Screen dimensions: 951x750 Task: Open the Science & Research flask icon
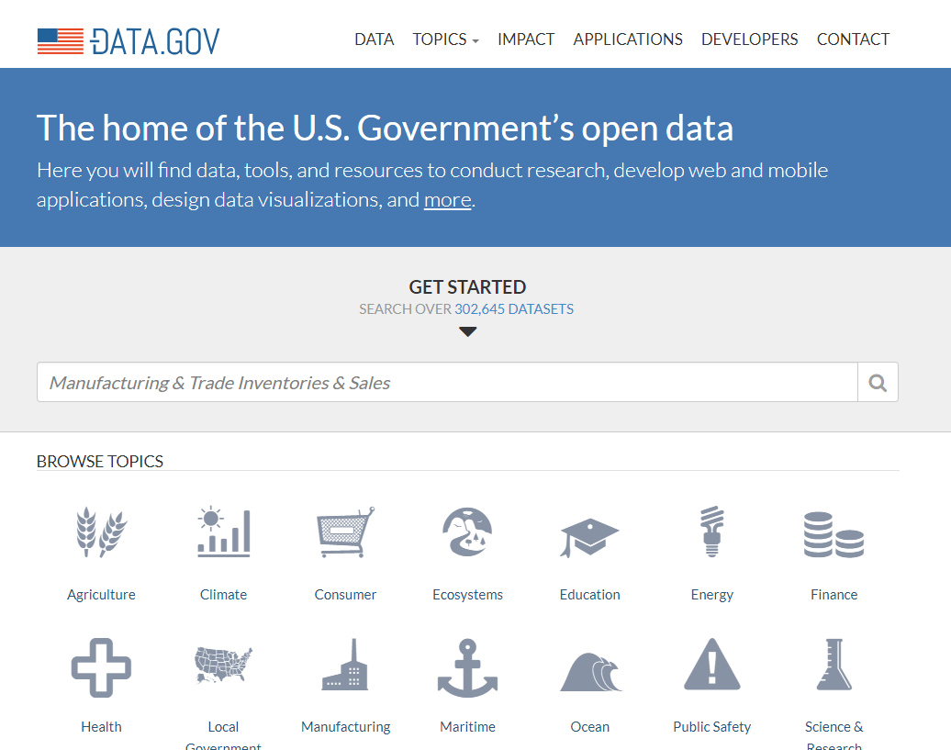[834, 665]
